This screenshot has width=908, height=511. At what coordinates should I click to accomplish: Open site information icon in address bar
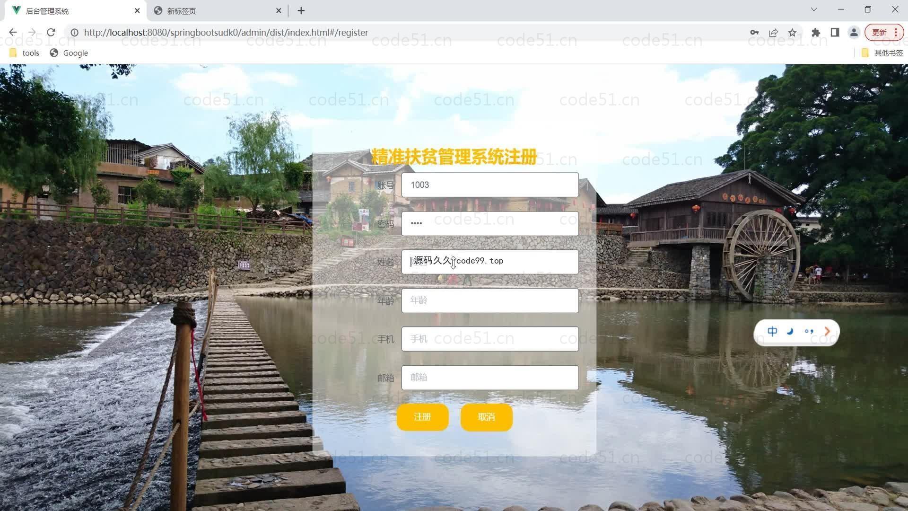tap(74, 32)
